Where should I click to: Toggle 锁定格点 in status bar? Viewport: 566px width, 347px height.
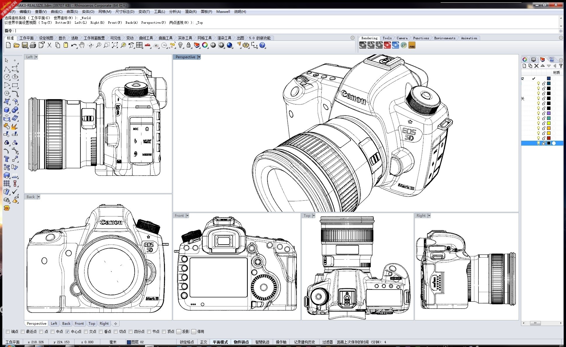coord(187,342)
